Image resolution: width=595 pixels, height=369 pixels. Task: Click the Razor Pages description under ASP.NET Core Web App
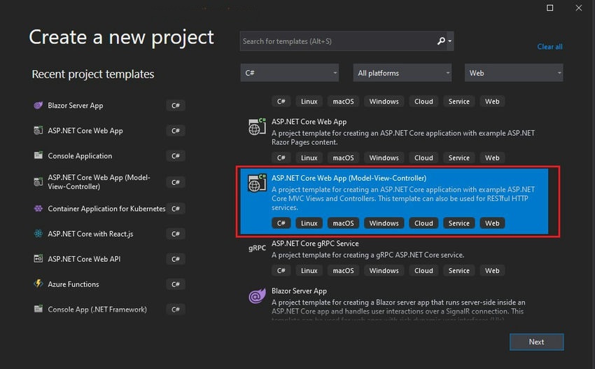[403, 137]
